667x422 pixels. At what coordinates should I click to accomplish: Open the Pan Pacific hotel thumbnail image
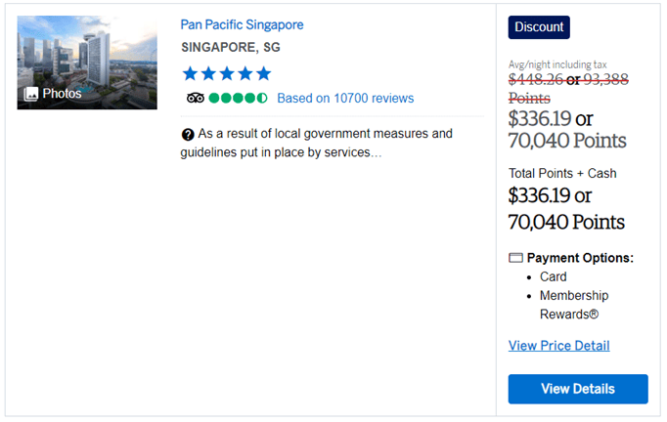coord(87,63)
